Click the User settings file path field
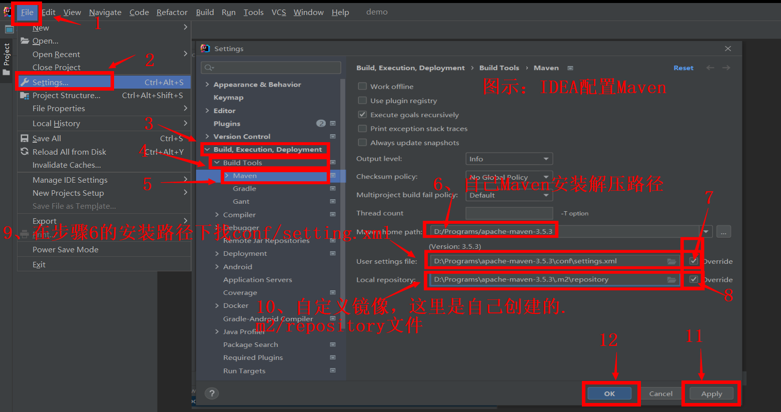This screenshot has width=781, height=412. click(x=554, y=261)
